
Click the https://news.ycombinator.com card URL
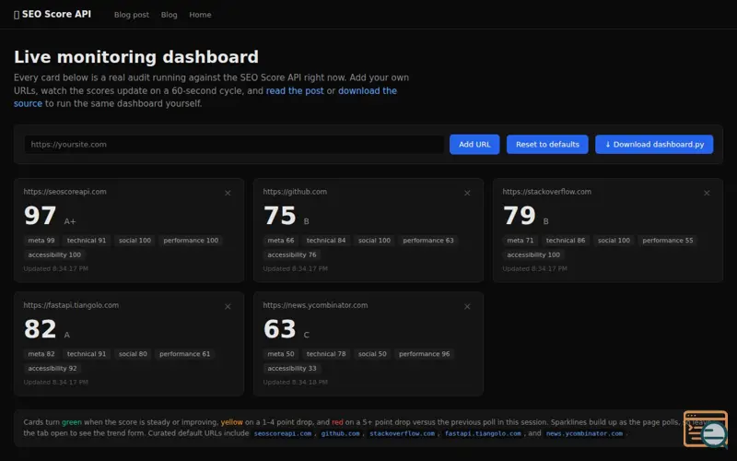coord(315,305)
